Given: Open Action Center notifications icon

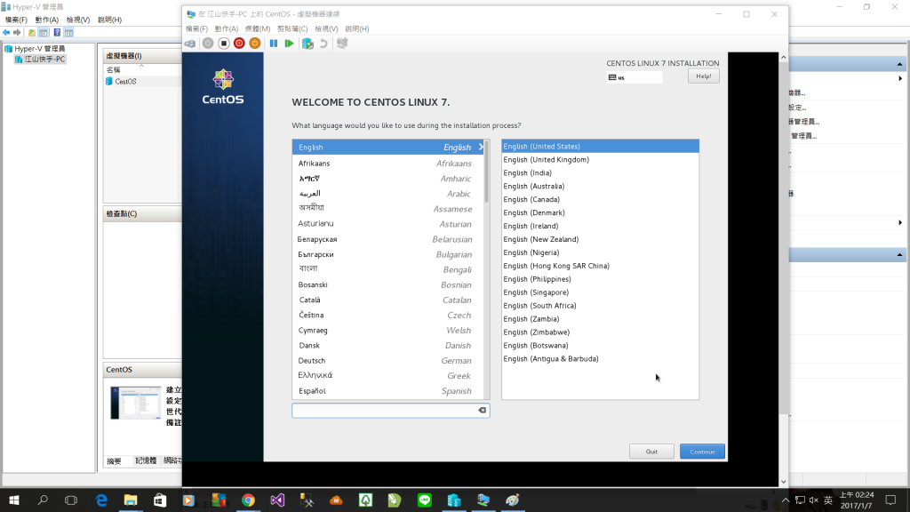Looking at the screenshot, I should [x=890, y=500].
